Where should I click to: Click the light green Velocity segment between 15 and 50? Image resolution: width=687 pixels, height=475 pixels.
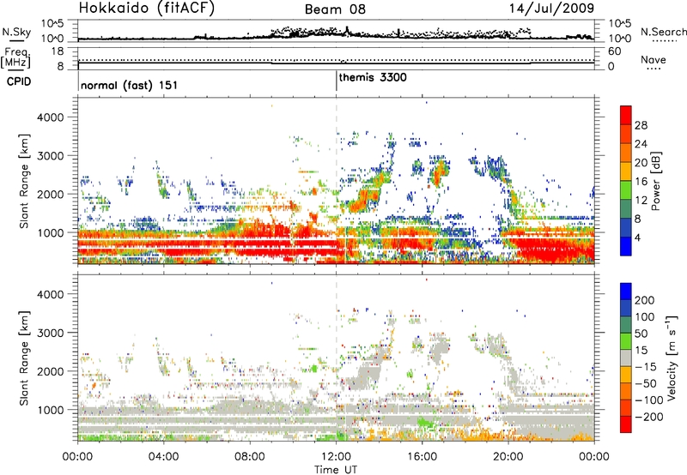click(626, 341)
